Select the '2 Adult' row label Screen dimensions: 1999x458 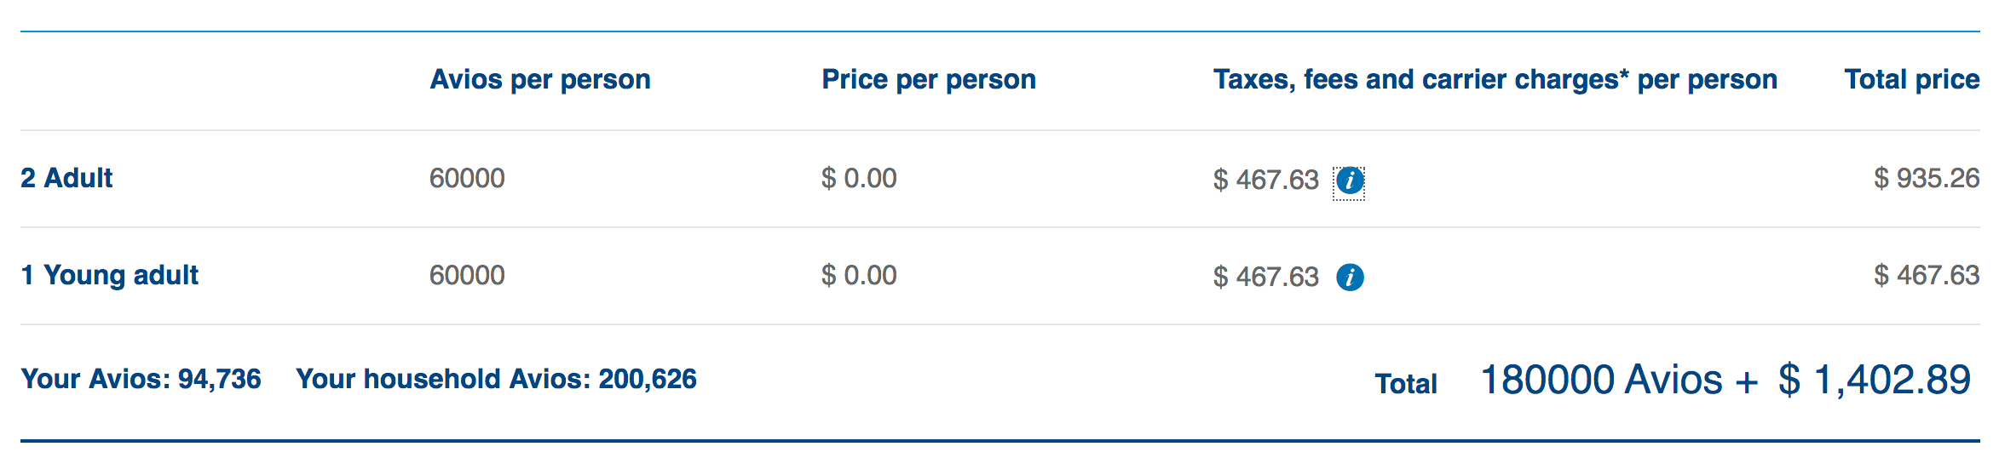click(66, 178)
